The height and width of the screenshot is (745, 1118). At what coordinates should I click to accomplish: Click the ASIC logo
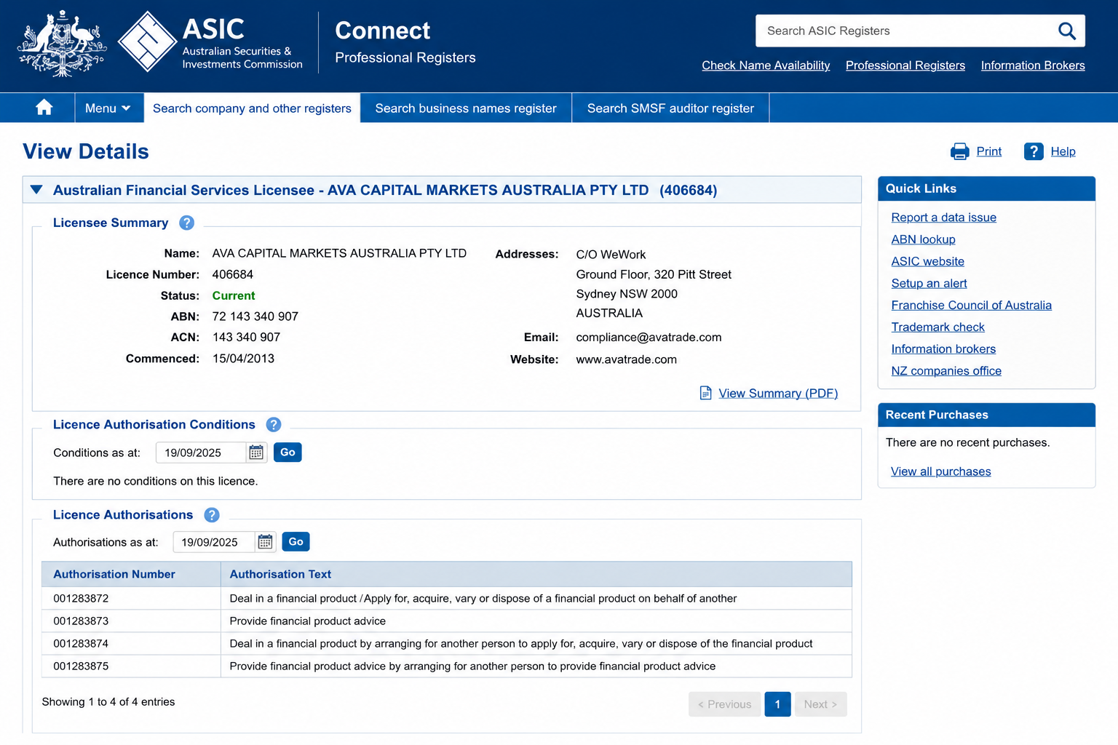(210, 42)
